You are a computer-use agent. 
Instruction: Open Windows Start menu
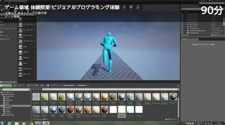coord(2,123)
